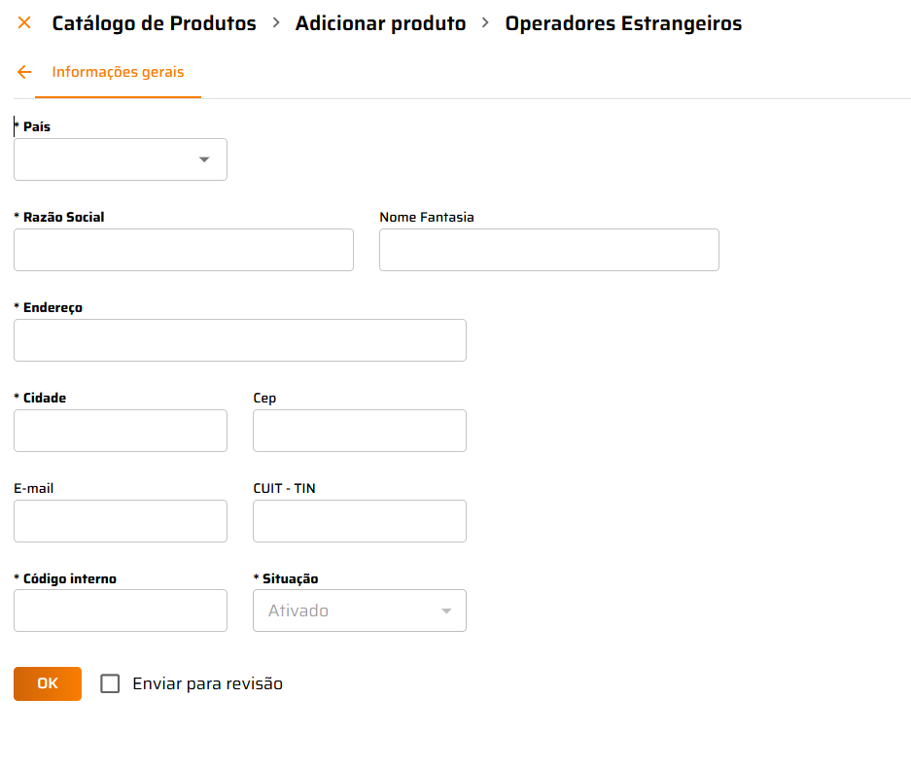Click the Cep text field
Viewport: 911px width, 768px height.
[359, 431]
